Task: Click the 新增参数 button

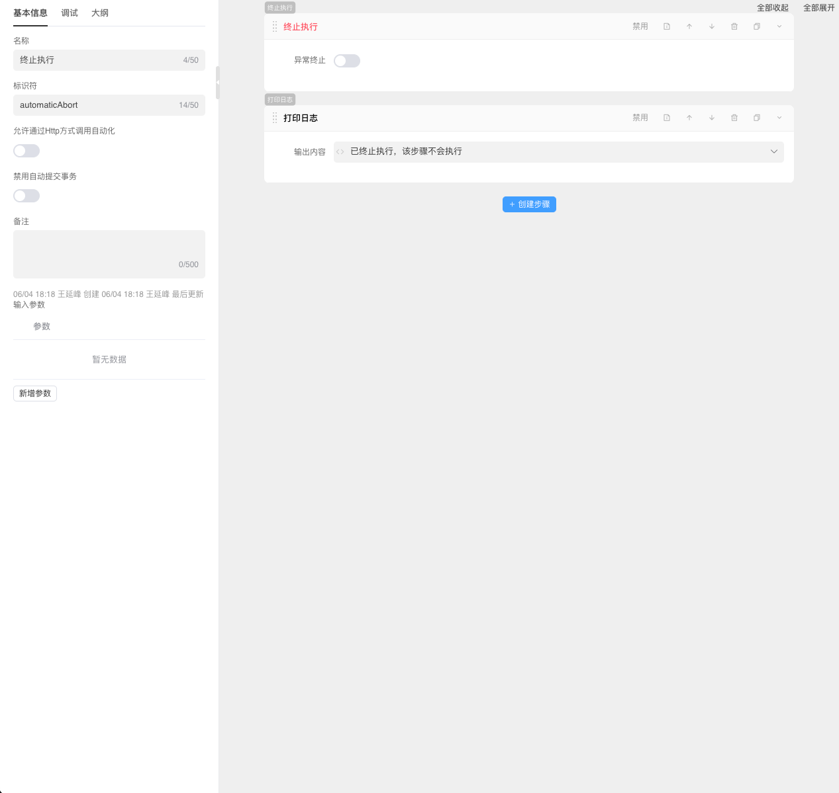Action: [35, 394]
